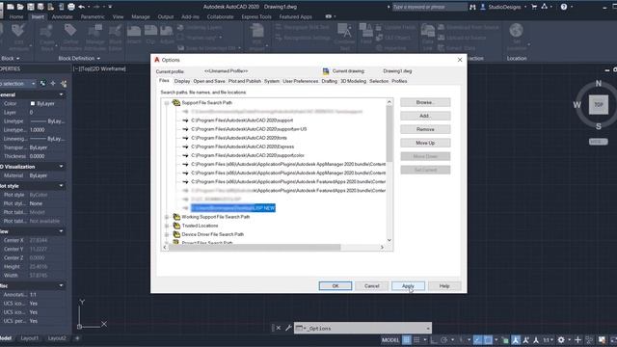Toggle ortho mode in status bar

[x=434, y=340]
